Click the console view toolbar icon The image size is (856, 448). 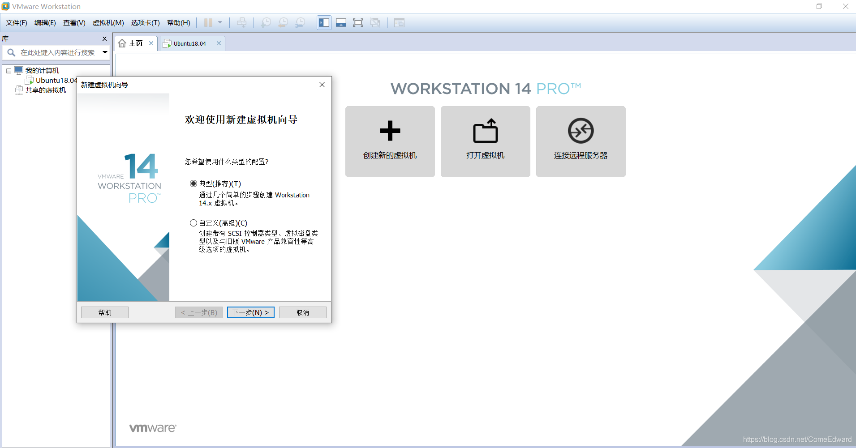[399, 22]
